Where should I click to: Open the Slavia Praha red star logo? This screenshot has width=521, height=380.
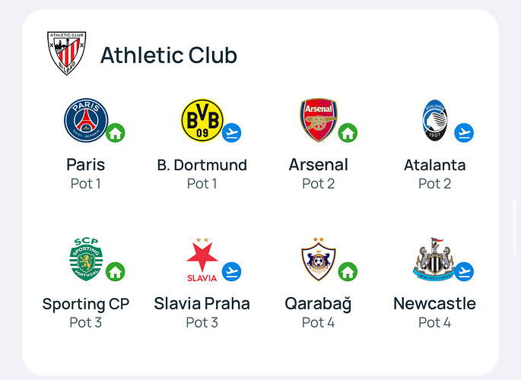pyautogui.click(x=202, y=259)
